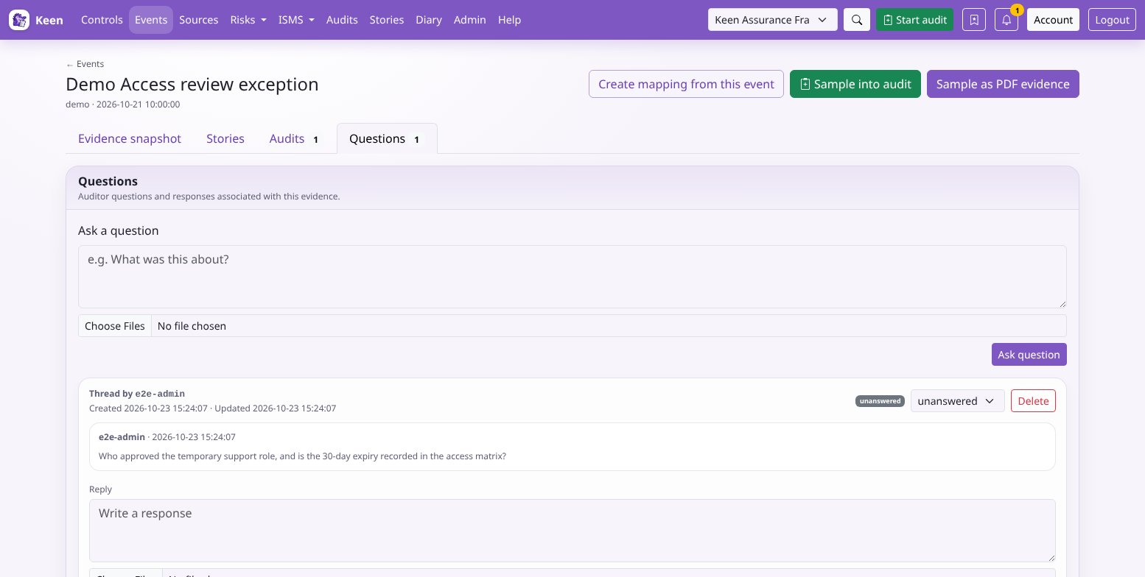Click the Start audit clipboard button
The width and height of the screenshot is (1145, 577).
(x=914, y=20)
